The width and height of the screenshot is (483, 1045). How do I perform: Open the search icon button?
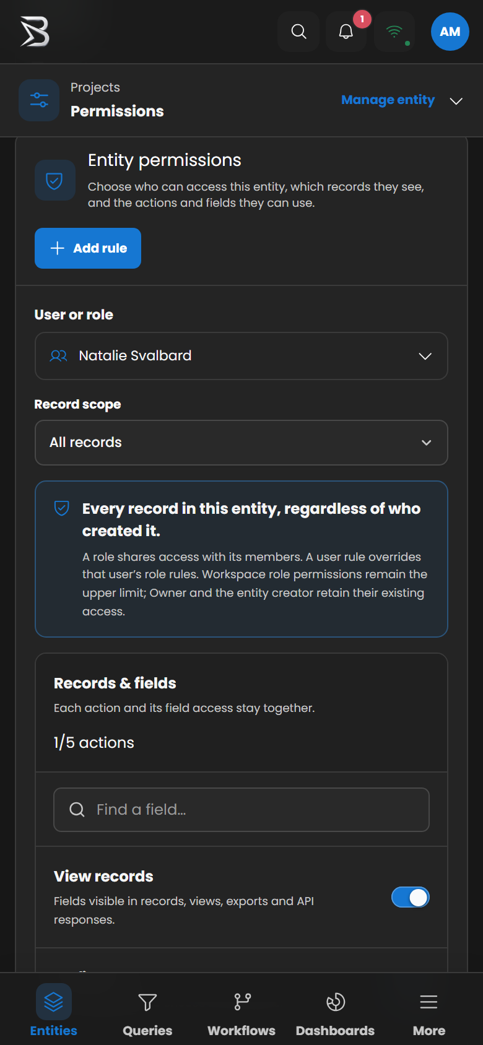298,32
